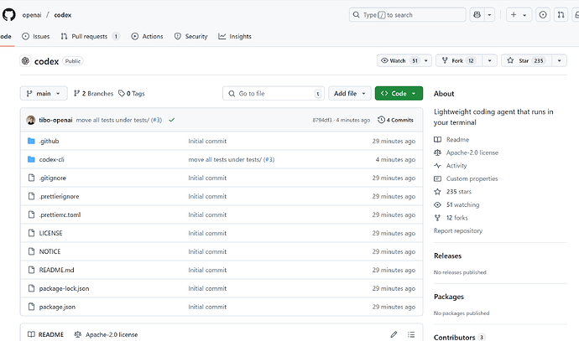Open Custom properties link
Image resolution: width=579 pixels, height=341 pixels.
click(x=466, y=178)
